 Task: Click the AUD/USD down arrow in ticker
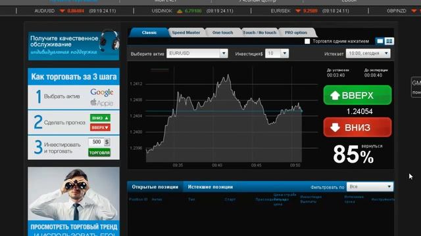62,11
